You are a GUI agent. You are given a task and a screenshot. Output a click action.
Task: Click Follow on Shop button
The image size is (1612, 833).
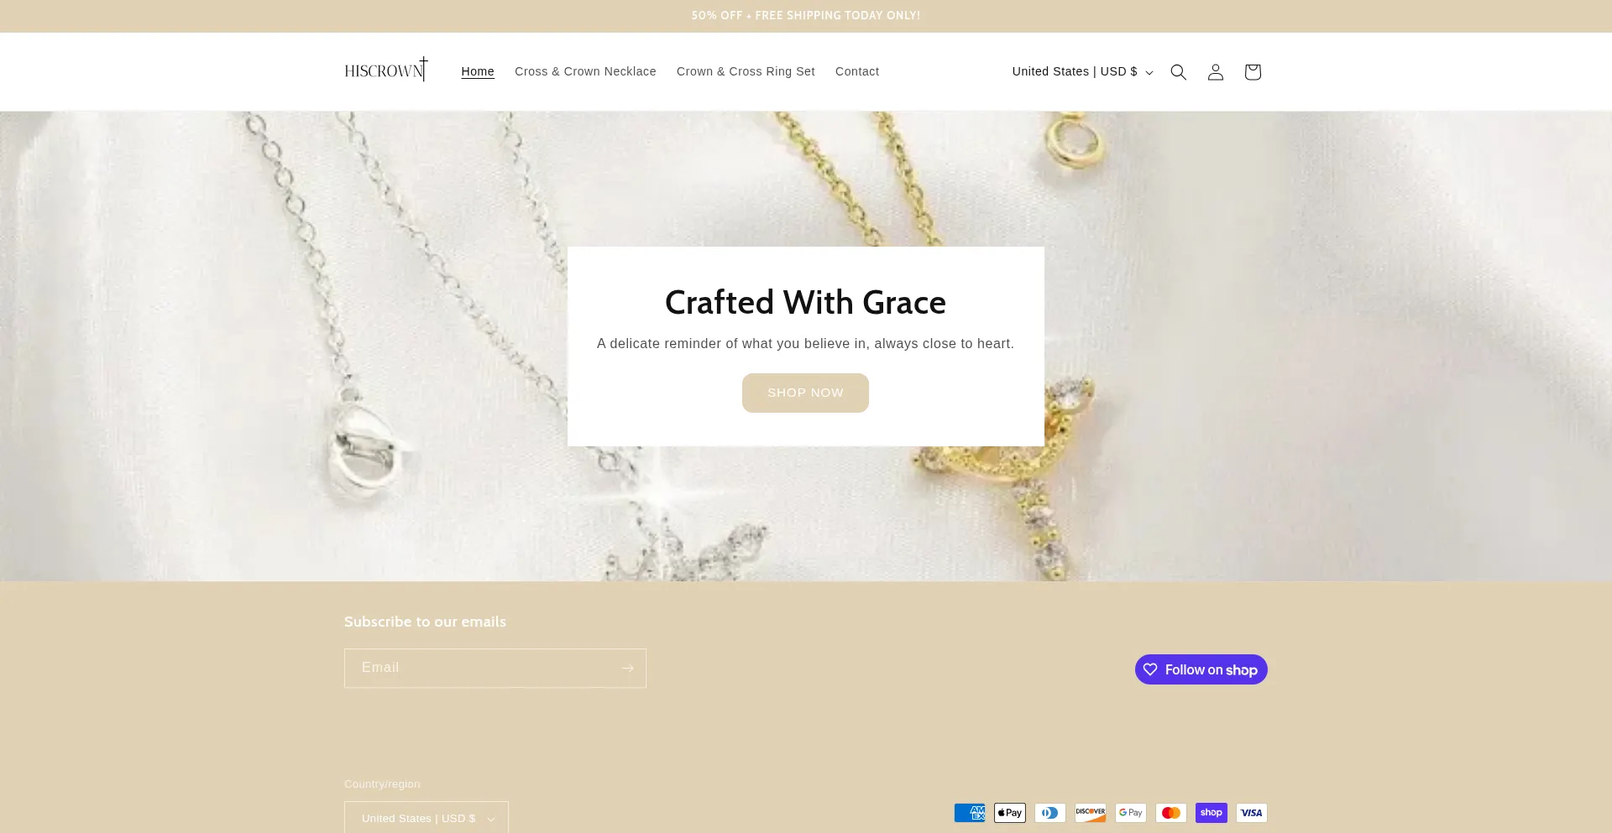tap(1201, 669)
